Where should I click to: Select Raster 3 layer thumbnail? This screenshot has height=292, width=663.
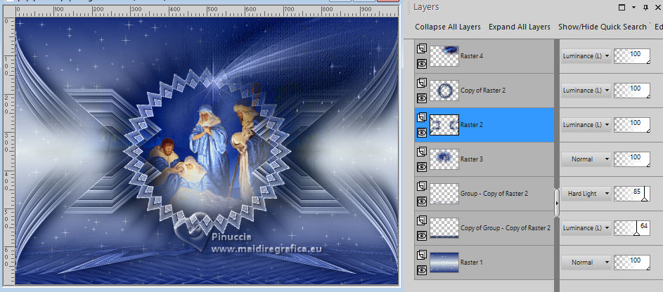pyautogui.click(x=444, y=159)
